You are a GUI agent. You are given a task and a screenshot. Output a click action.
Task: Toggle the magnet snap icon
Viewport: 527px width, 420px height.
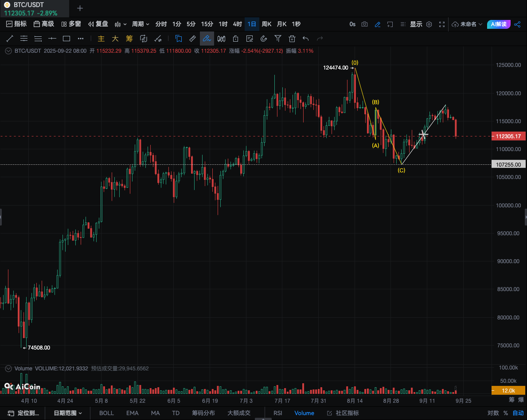[x=264, y=39]
